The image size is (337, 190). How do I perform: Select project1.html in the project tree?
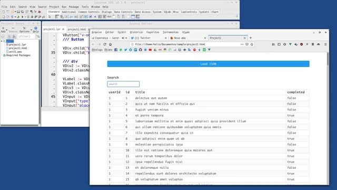(x=18, y=48)
